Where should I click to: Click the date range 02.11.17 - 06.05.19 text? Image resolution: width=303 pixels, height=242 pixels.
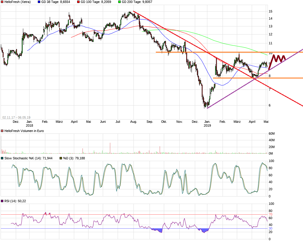16,117
